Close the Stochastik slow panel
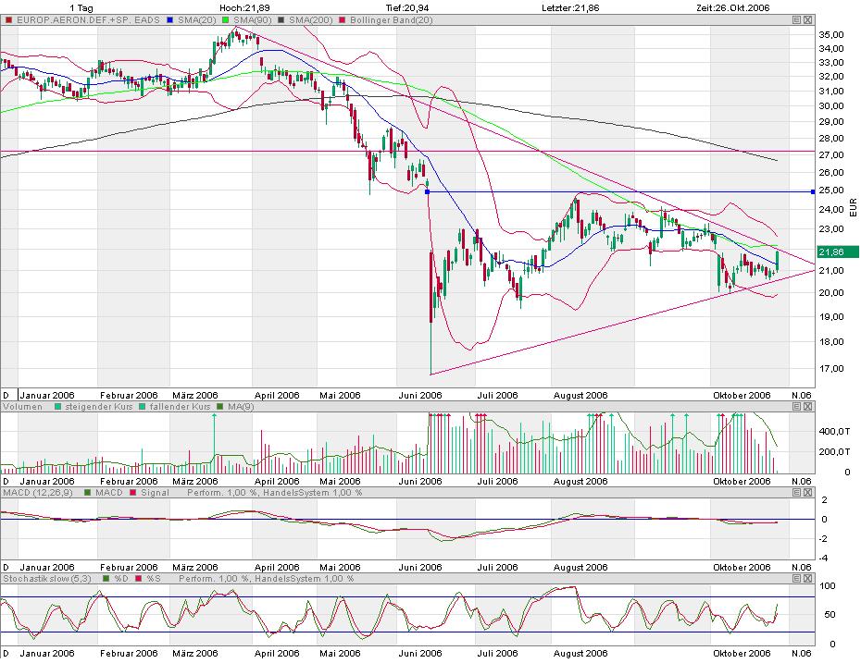 coord(807,578)
